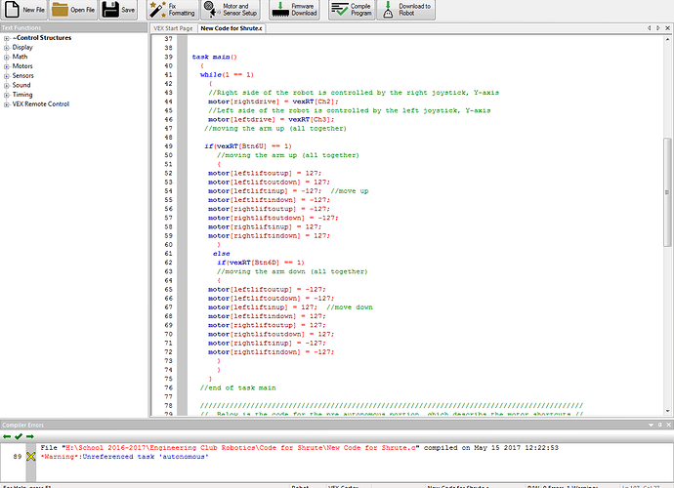The image size is (674, 488).
Task: Select Control Structures label in tree
Action: tap(42, 38)
